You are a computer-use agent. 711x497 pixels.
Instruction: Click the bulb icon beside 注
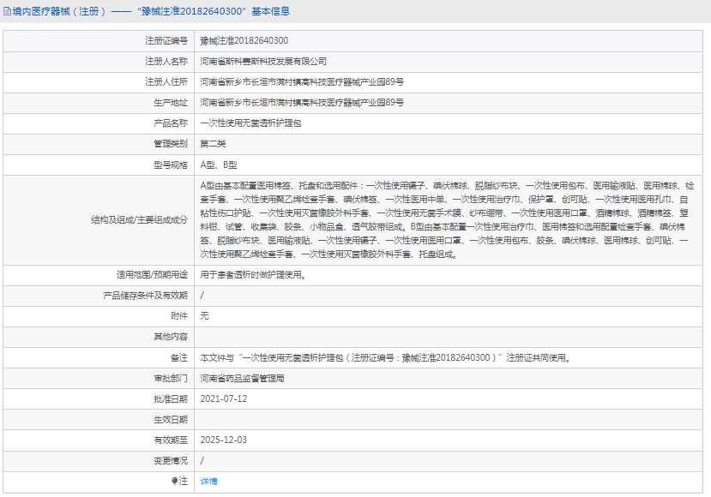(x=175, y=481)
